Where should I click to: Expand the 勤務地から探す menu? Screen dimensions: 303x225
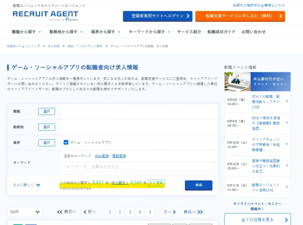(x=66, y=32)
